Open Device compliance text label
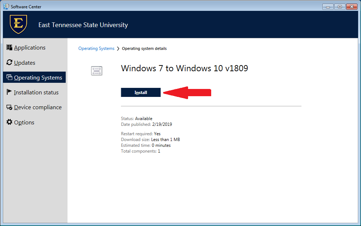This screenshot has height=226, width=361. pyautogui.click(x=38, y=107)
